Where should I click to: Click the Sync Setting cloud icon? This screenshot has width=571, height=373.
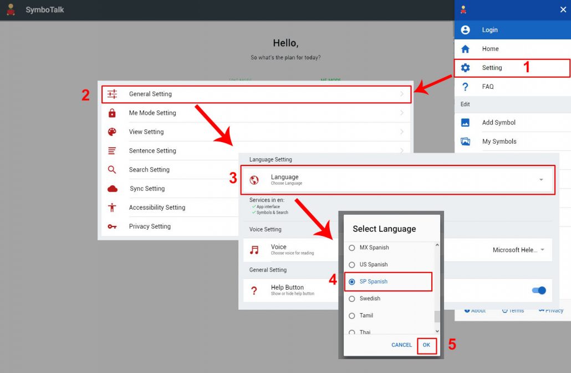click(111, 188)
